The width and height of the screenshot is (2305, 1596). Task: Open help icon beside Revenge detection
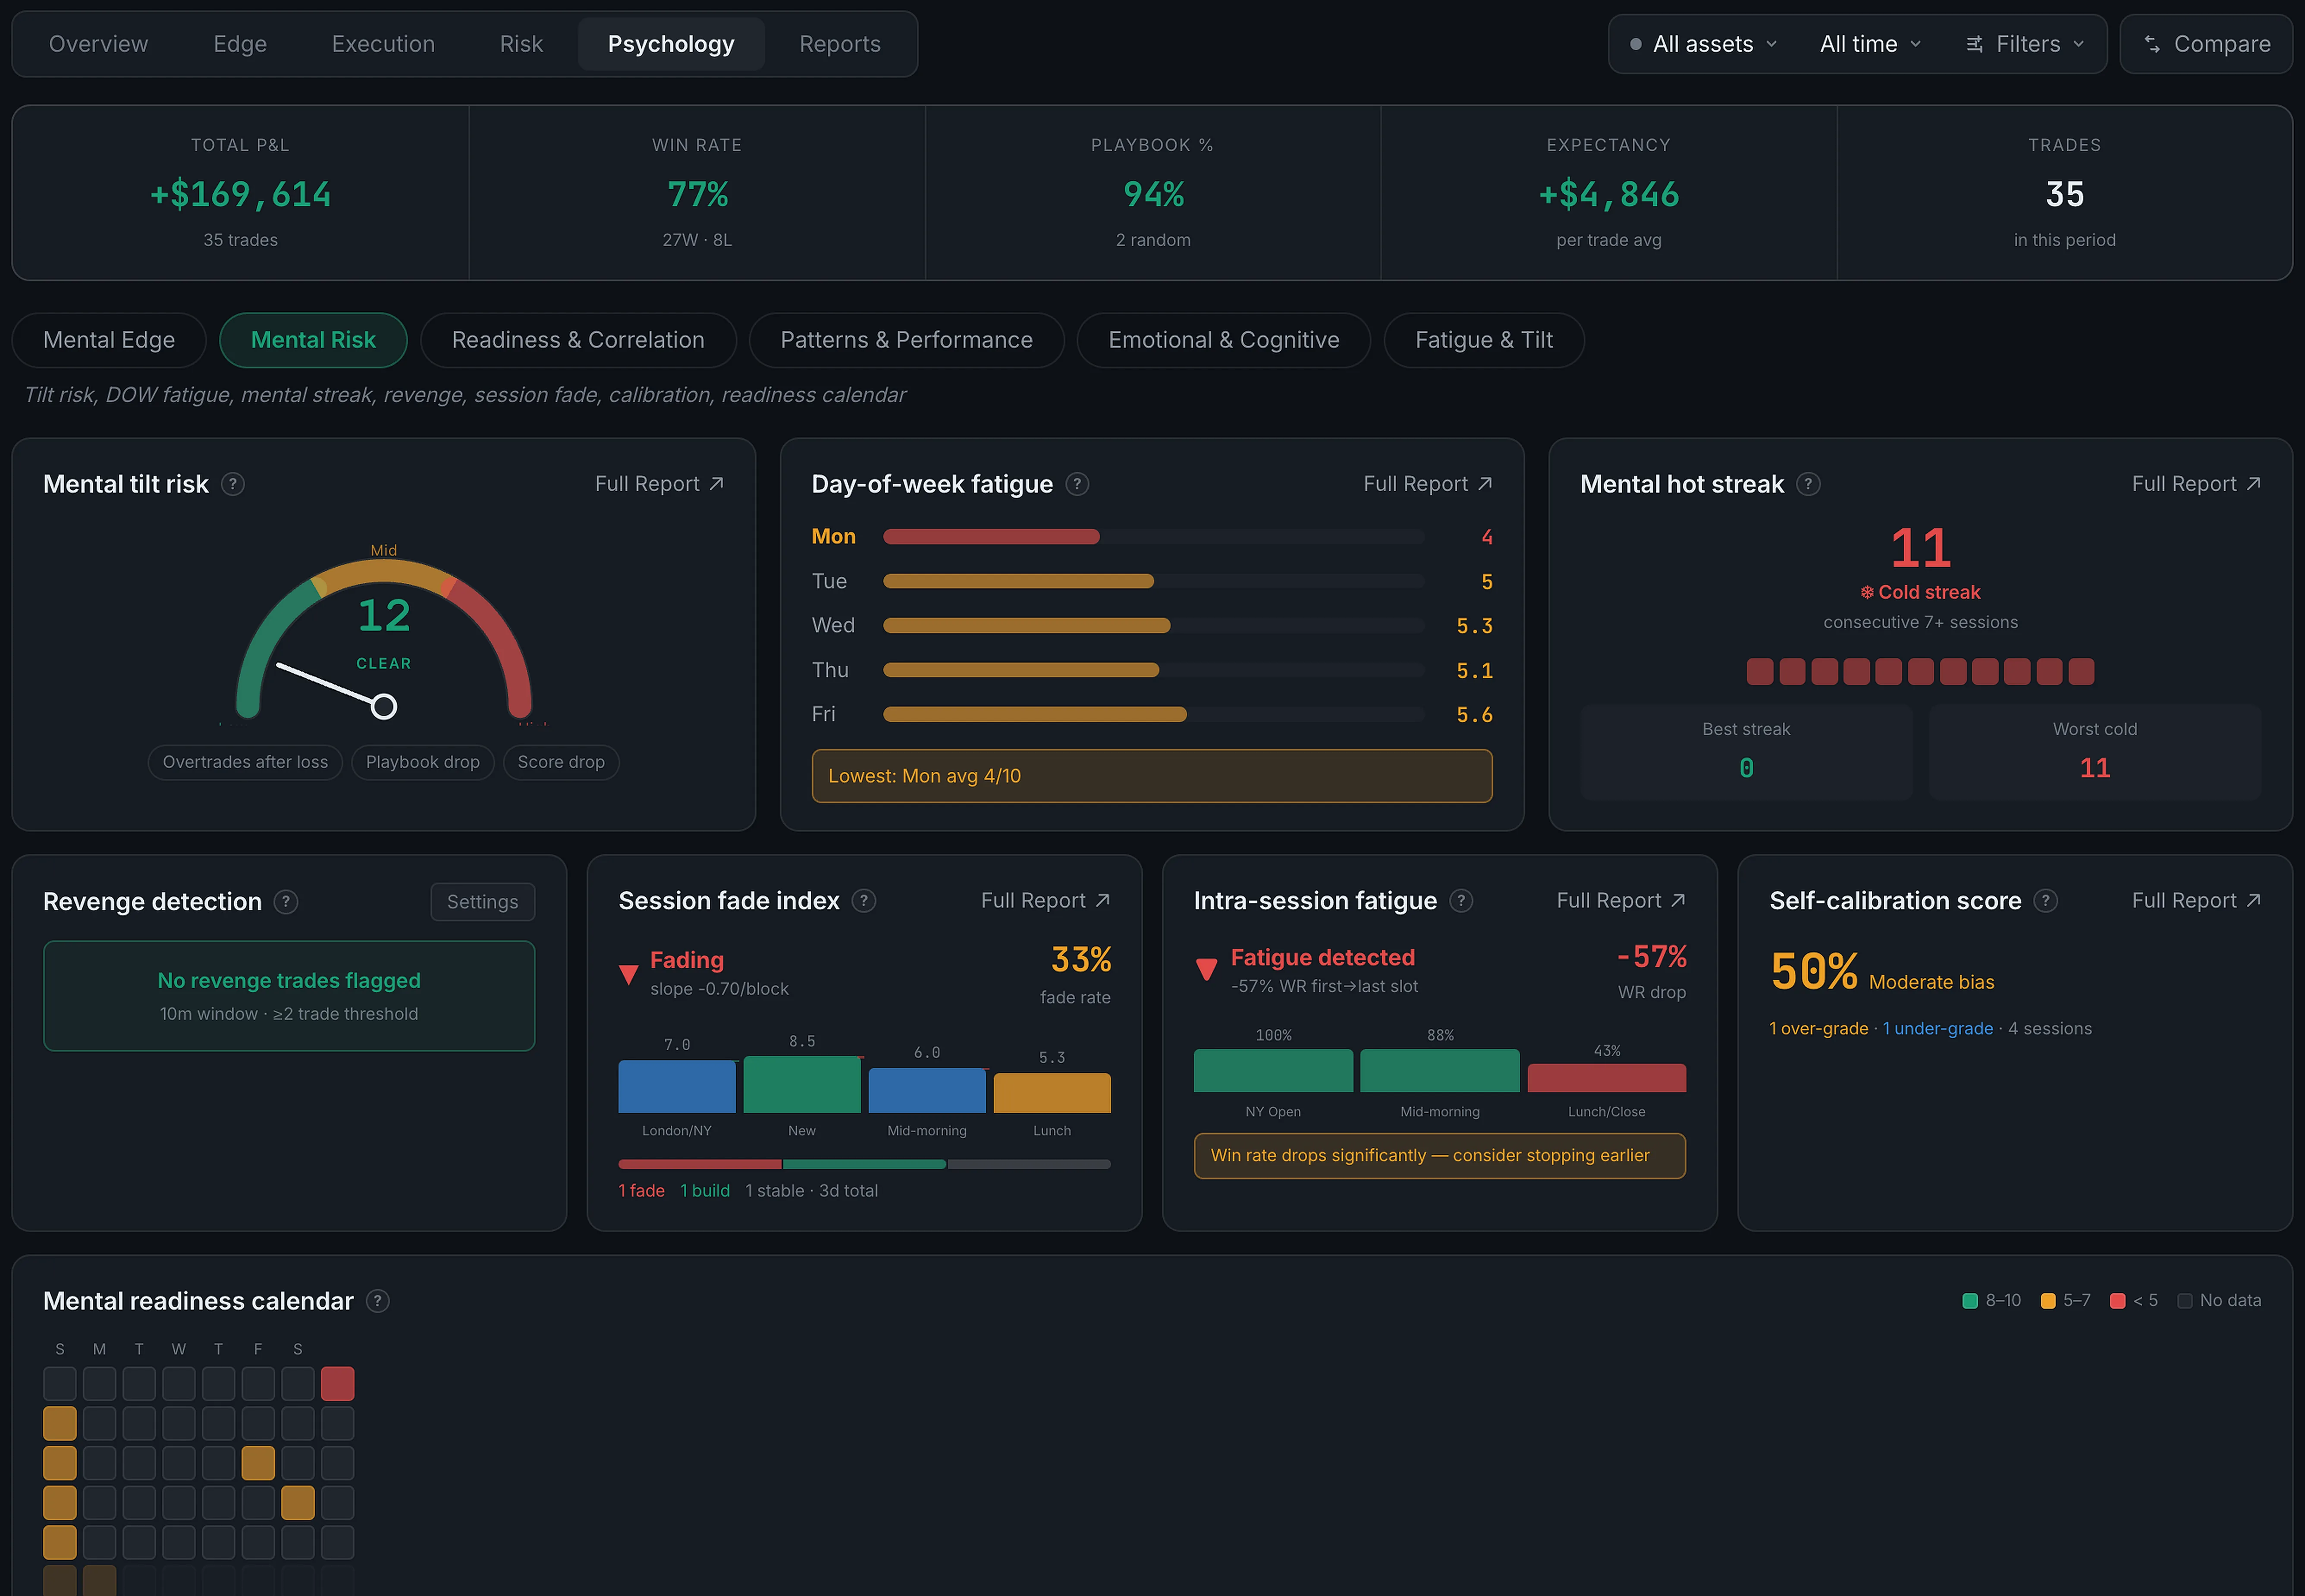coord(286,902)
